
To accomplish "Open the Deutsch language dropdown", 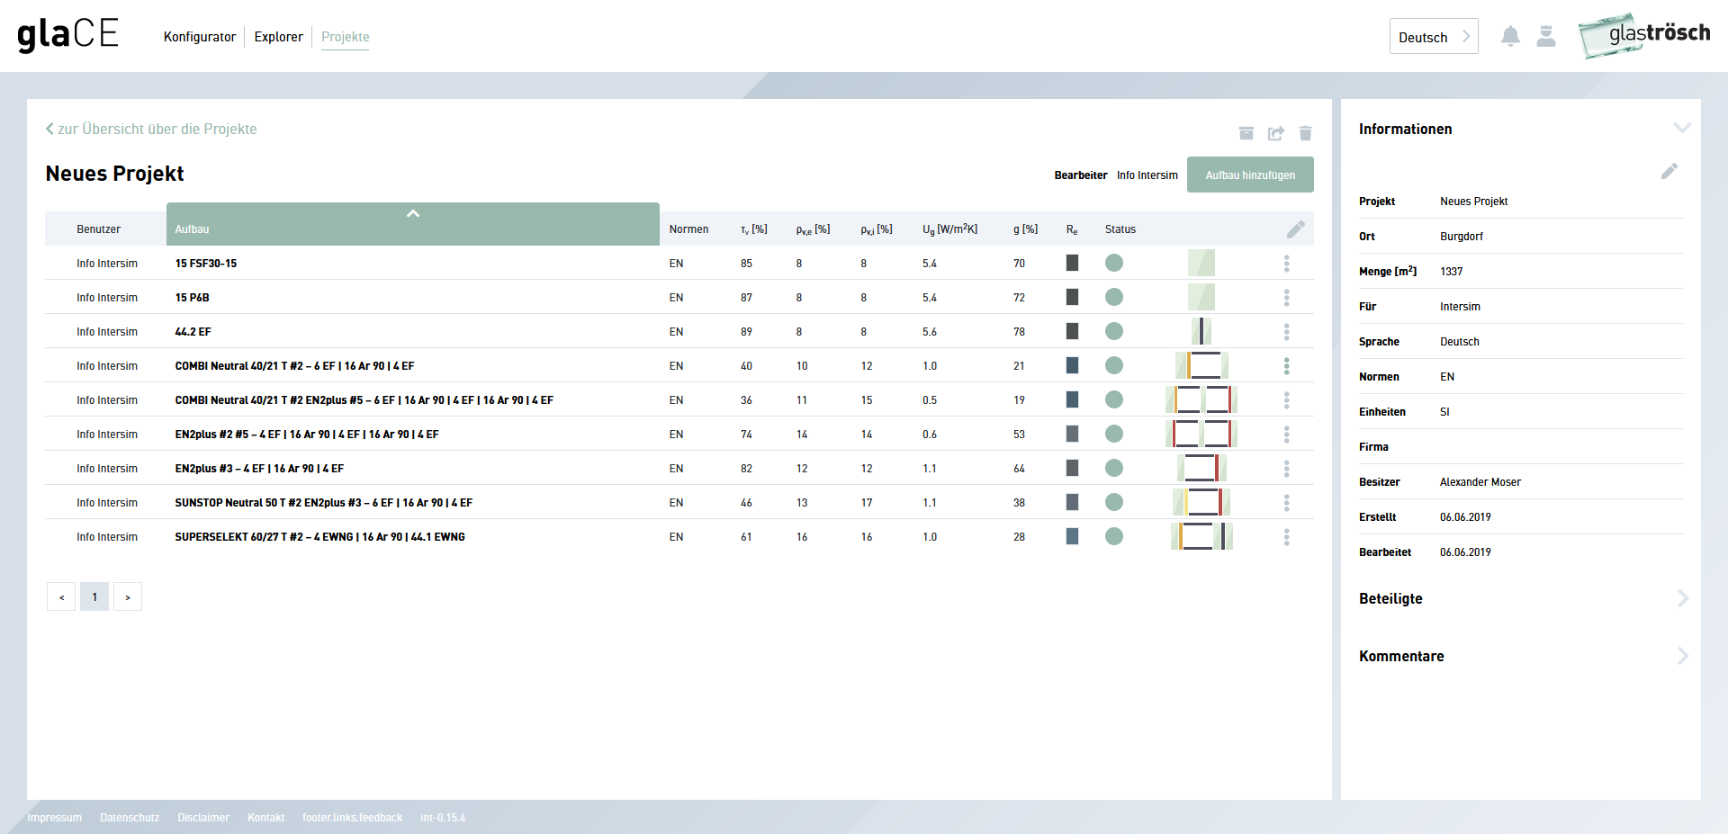I will pyautogui.click(x=1434, y=37).
